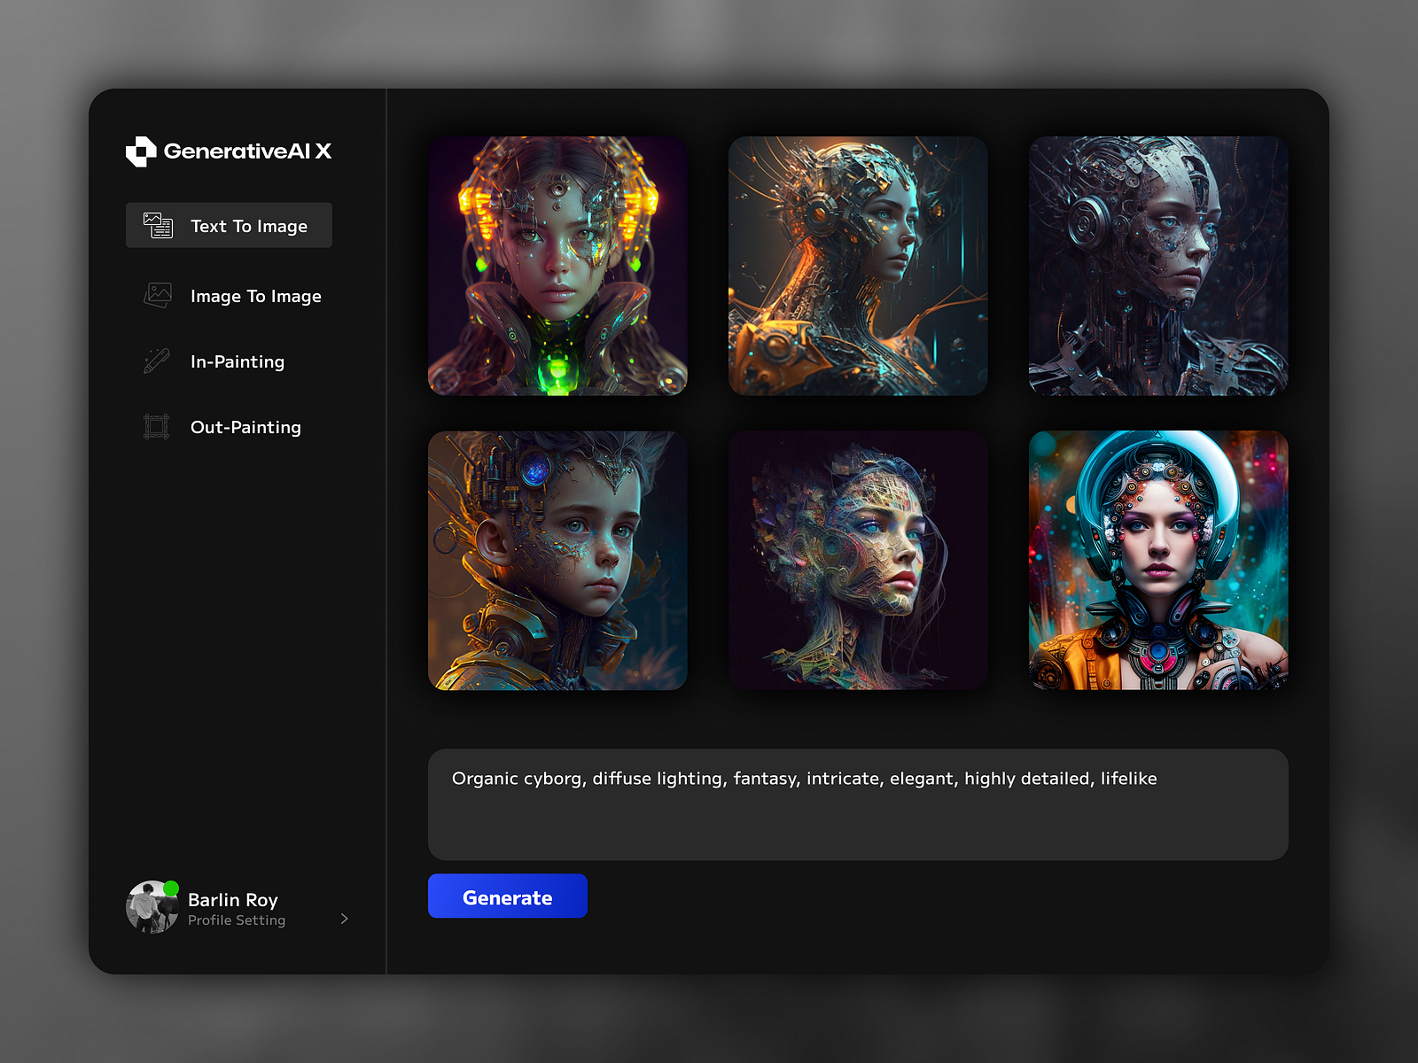Open Profile Setting

tap(236, 919)
